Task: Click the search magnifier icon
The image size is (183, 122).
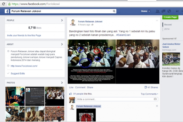Action: 114,11
